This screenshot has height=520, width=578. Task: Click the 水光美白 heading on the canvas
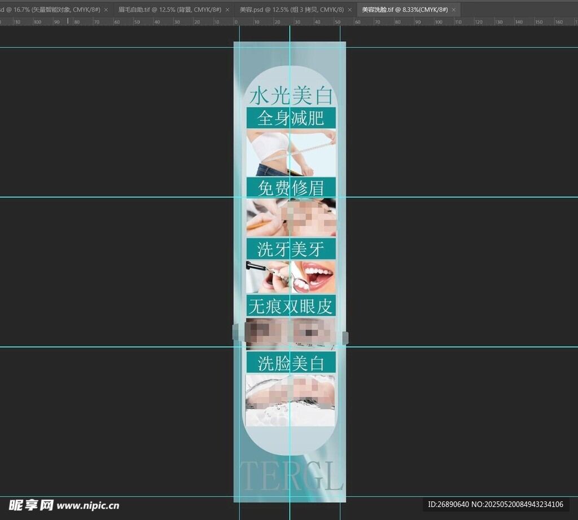[291, 95]
